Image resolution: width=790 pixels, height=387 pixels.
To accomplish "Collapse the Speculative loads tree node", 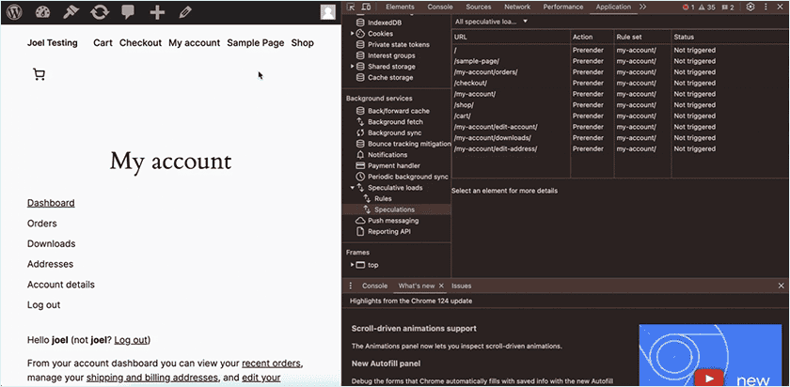I will pyautogui.click(x=353, y=188).
